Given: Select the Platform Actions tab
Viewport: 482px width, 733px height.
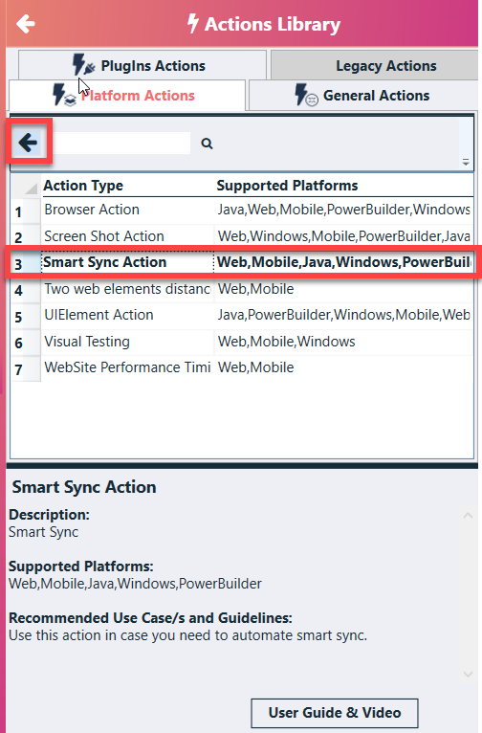Looking at the screenshot, I should click(127, 96).
